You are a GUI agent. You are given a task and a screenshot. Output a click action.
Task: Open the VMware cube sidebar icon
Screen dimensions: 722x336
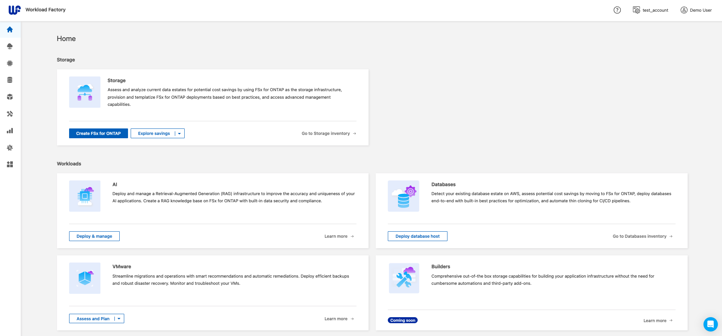[10, 97]
